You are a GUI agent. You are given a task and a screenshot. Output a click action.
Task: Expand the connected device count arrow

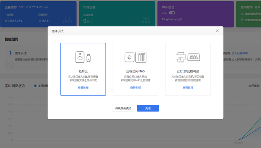pyautogui.click(x=92, y=21)
